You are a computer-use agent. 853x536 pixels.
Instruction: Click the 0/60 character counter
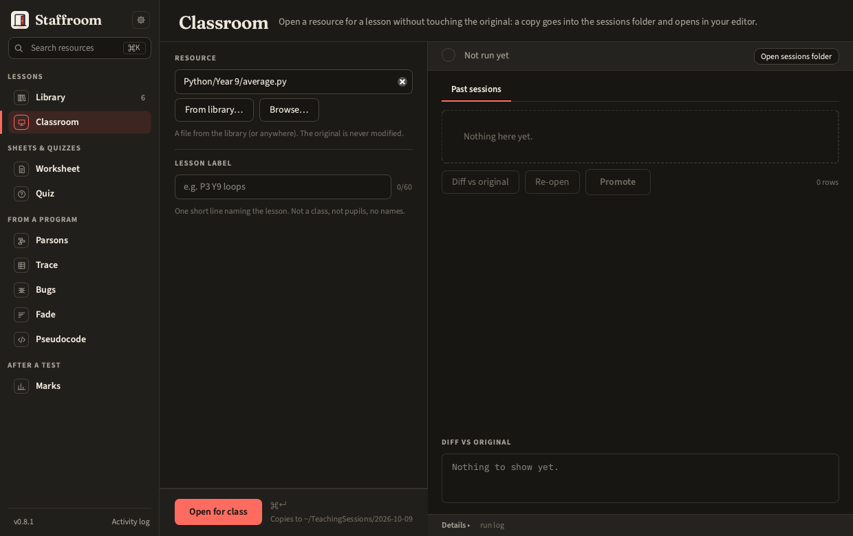(404, 187)
